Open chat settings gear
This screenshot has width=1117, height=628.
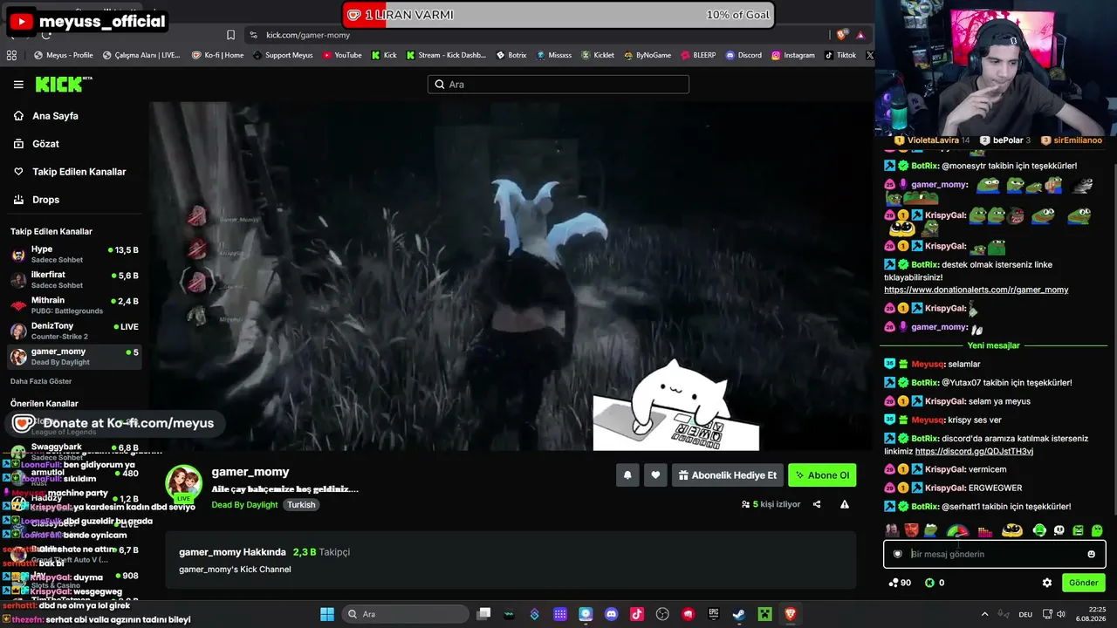point(1047,583)
